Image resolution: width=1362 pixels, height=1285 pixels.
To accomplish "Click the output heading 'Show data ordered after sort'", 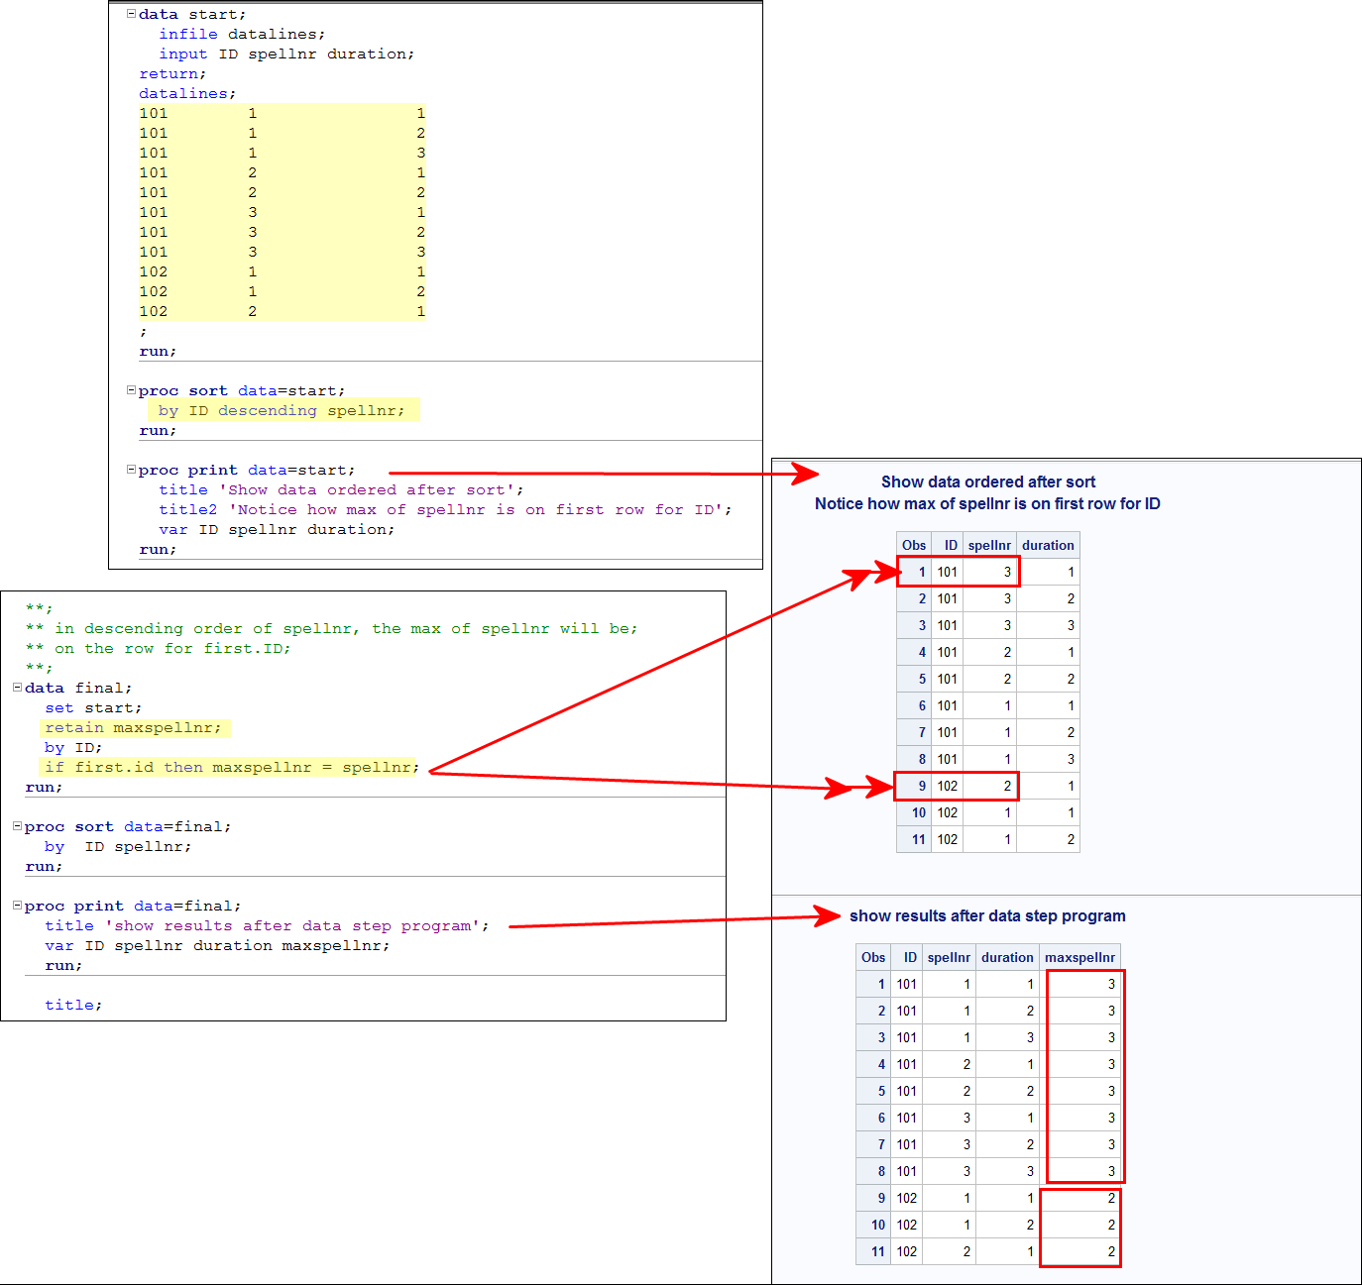I will 988,482.
